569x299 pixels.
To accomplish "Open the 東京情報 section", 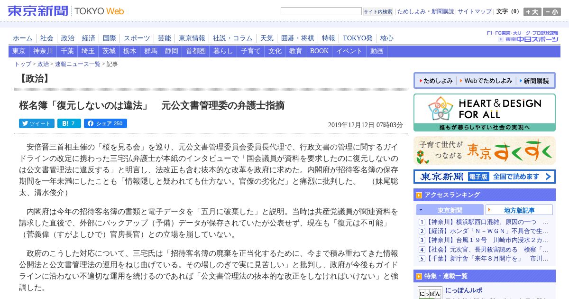I will pyautogui.click(x=192, y=38).
